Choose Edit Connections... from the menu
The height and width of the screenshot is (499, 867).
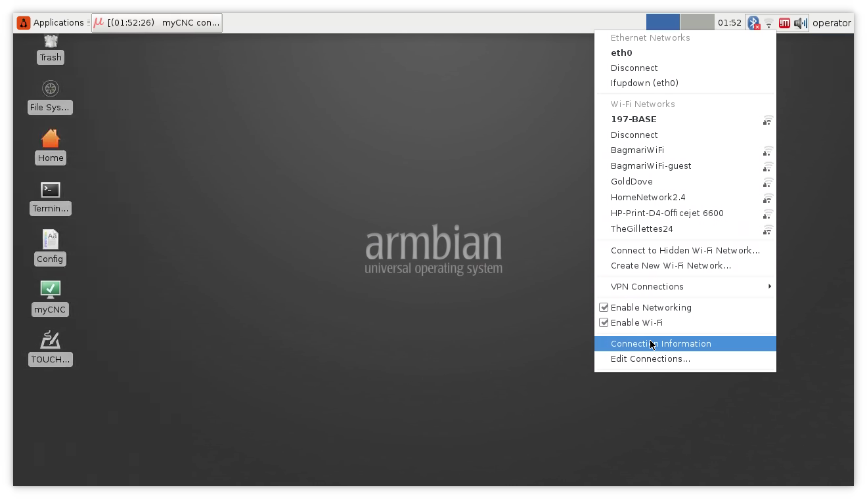pos(650,358)
